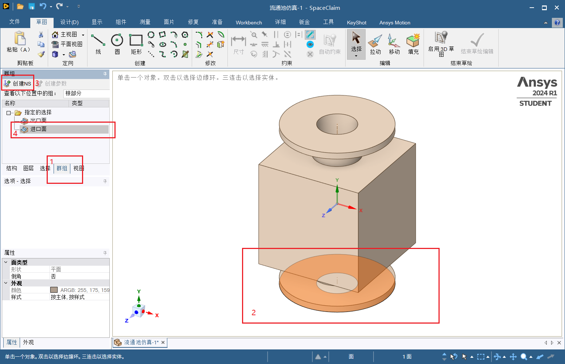565x364 pixels.
Task: Select the Circle (圆) sketch tool
Action: coord(117,44)
